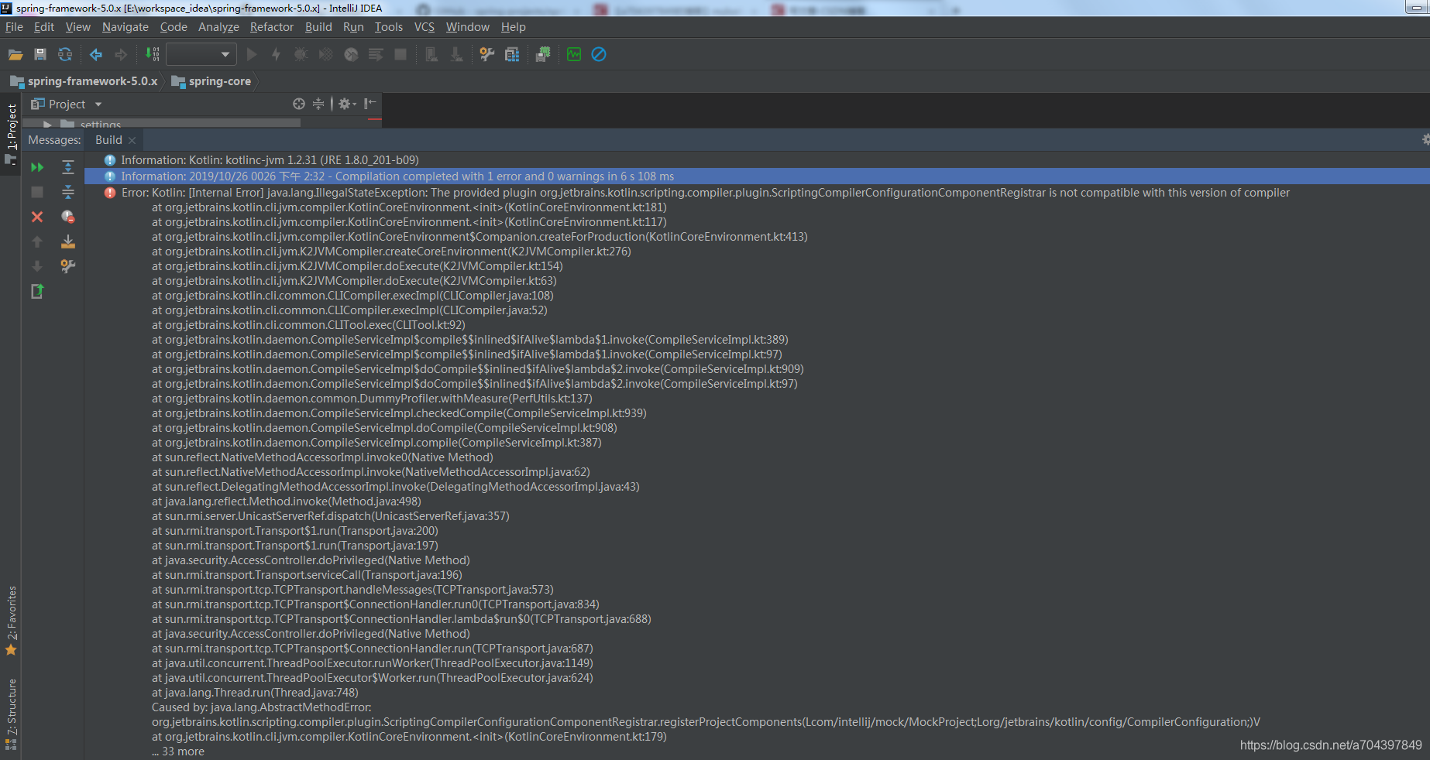The width and height of the screenshot is (1430, 760).
Task: Open the Navigate menu
Action: [125, 27]
